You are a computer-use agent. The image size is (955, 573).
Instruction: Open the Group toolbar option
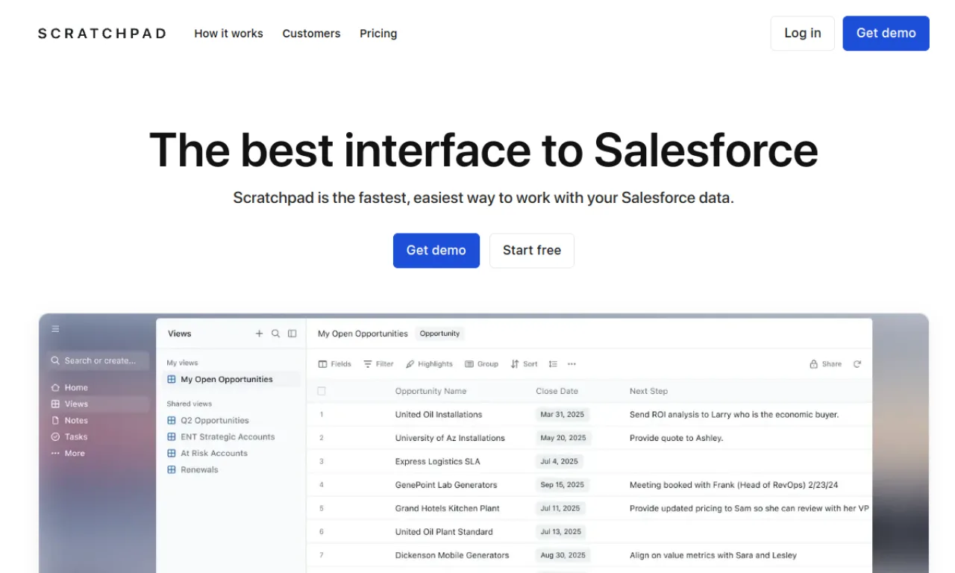tap(481, 364)
